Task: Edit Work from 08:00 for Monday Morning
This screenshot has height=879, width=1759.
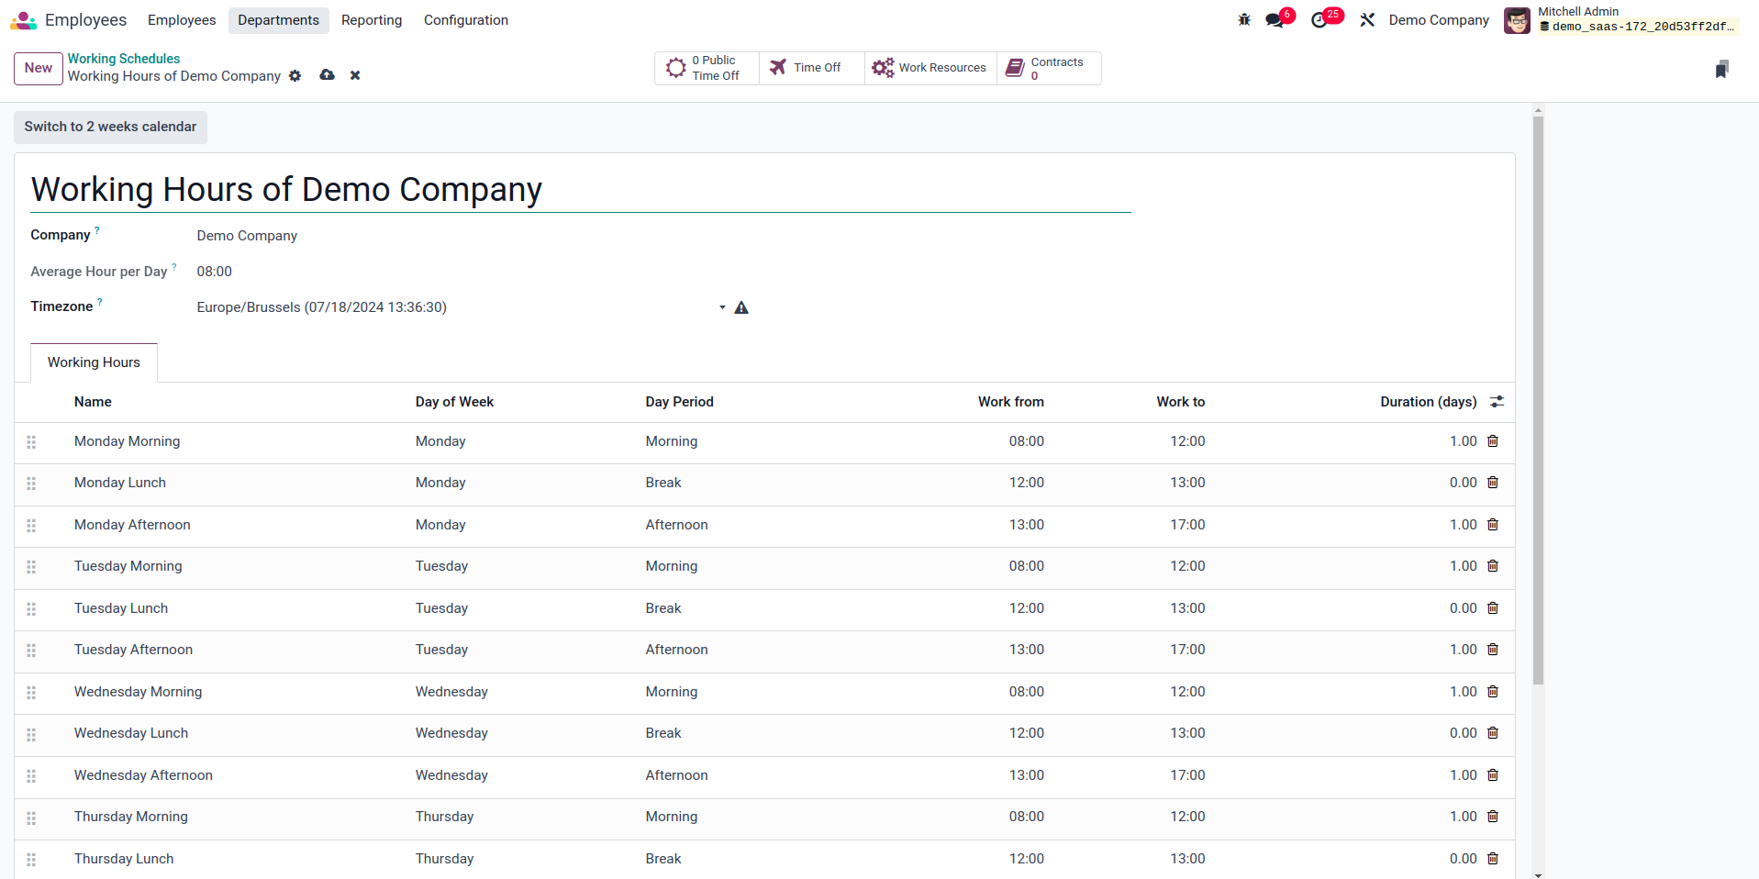Action: [x=1026, y=441]
